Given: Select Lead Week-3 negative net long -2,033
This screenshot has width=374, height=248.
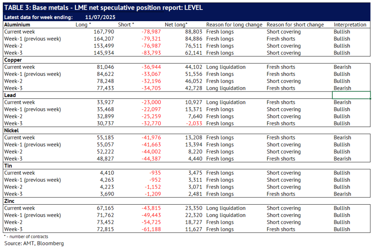Looking at the screenshot, I should pos(194,123).
